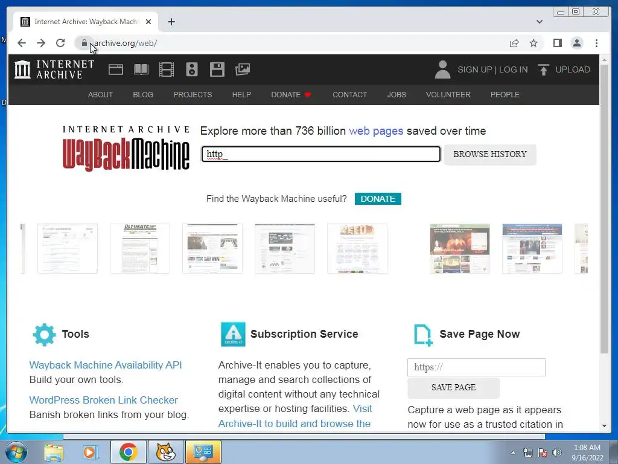
Task: Open WordPress Broken Link Checker link
Action: (x=104, y=400)
